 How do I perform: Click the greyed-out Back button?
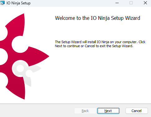click(85, 111)
